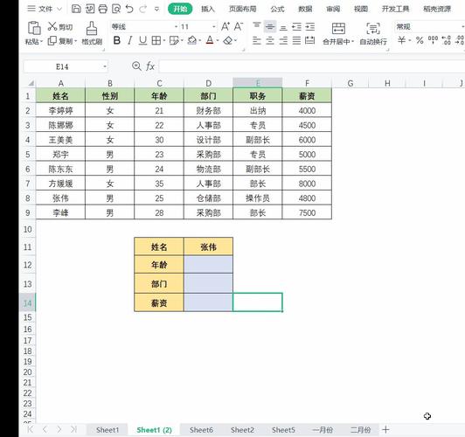Toggle bold formatting
This screenshot has height=437, width=465.
point(117,40)
